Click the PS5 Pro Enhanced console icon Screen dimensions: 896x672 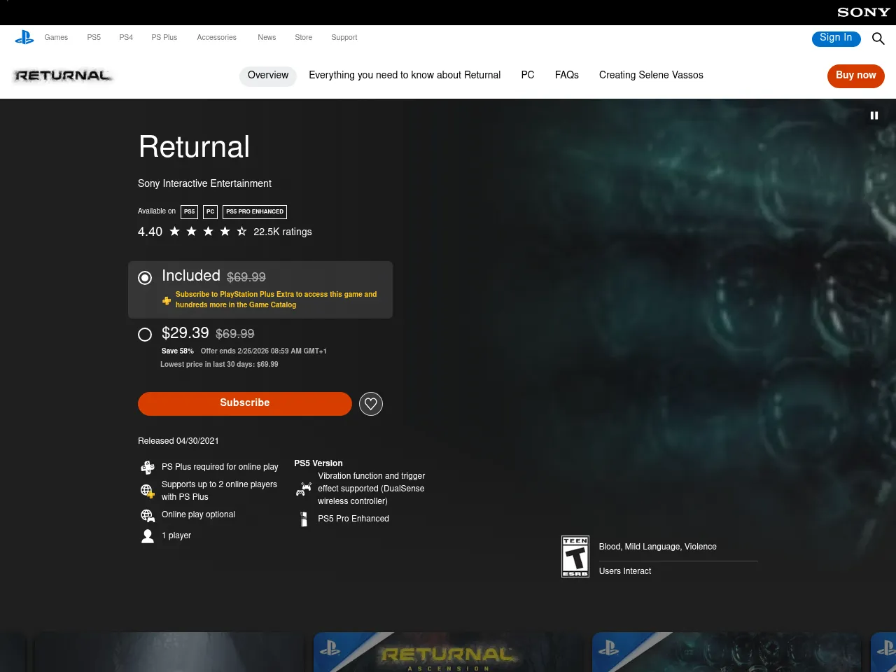point(304,519)
